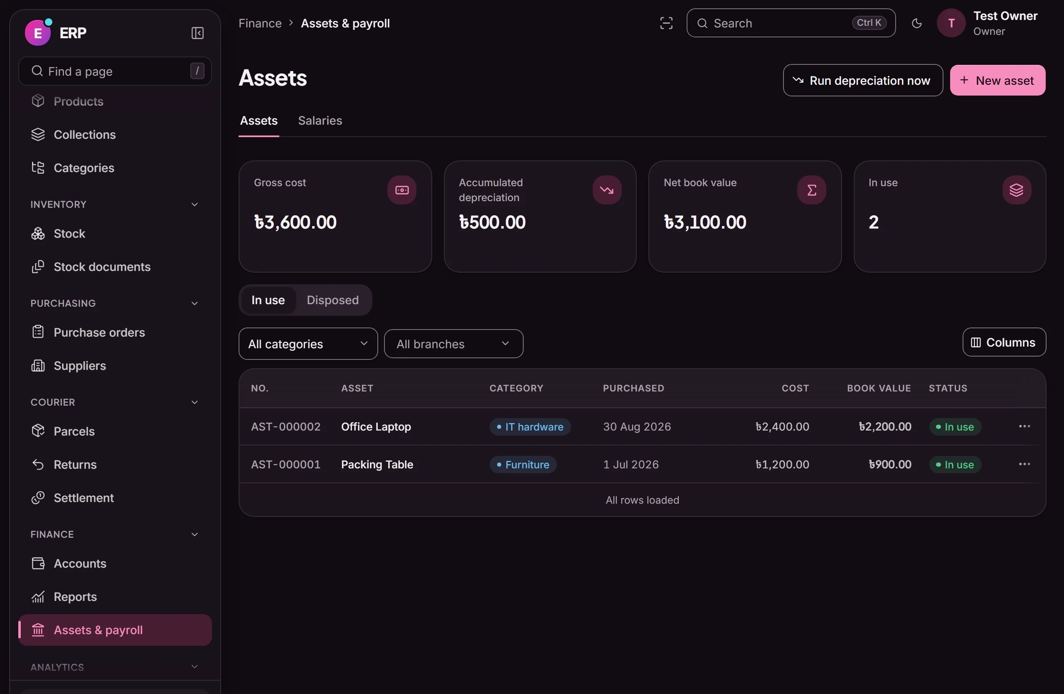Click the Purchased column header
The width and height of the screenshot is (1064, 694).
pos(633,388)
